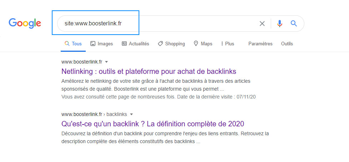Image resolution: width=349 pixels, height=162 pixels.
Task: Click snippet text starting 'Améliorez le netlinking'
Action: point(156,85)
